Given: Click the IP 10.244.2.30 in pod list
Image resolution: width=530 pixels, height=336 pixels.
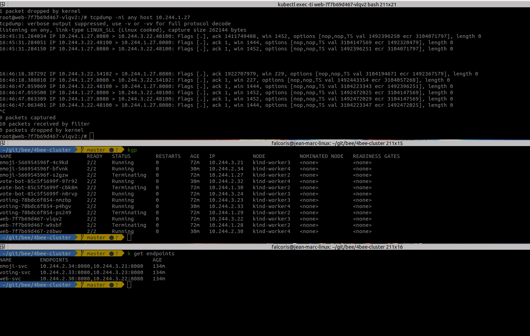Looking at the screenshot, I should 226,231.
